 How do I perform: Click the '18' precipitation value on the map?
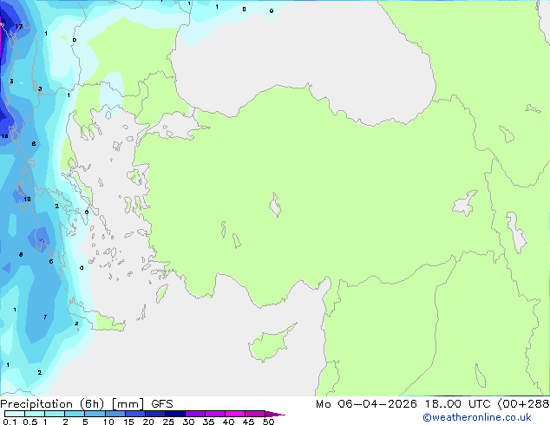tap(4, 136)
